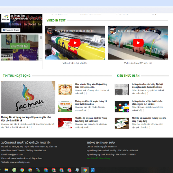The height and width of the screenshot is (173, 173).
Task: Click the 'Địa chỉ: Số 3510, QL 80' address line
Action: tap(29, 147)
